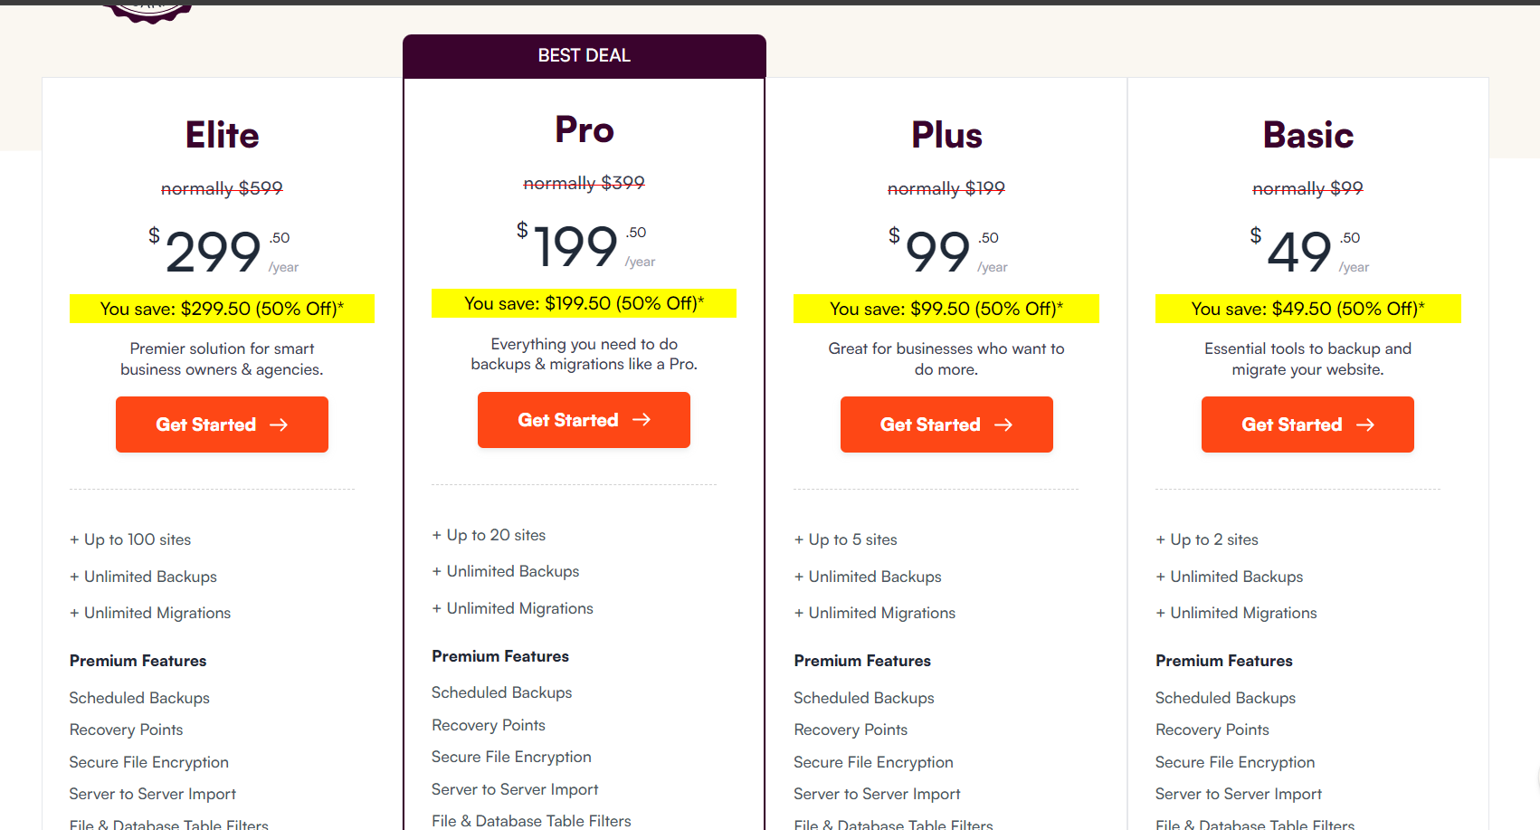Click the site logo badge at top left
Image resolution: width=1540 pixels, height=830 pixels.
point(150,12)
